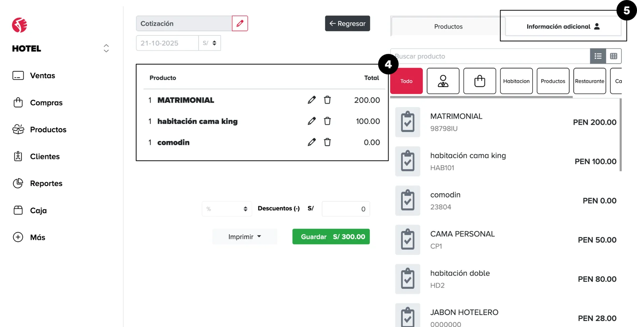Select the person category filter icon
This screenshot has height=327, width=637.
tap(443, 81)
